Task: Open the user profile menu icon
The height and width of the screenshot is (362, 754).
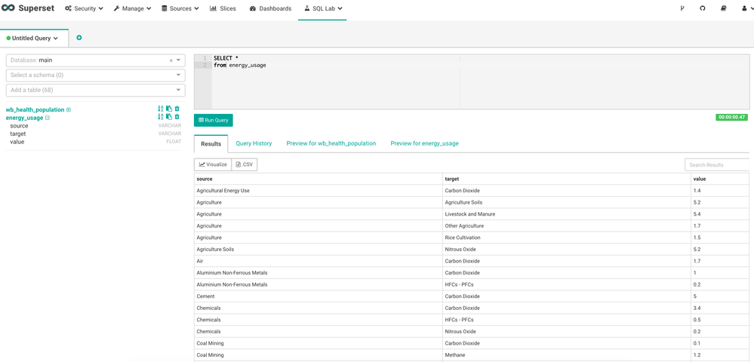Action: tap(745, 8)
